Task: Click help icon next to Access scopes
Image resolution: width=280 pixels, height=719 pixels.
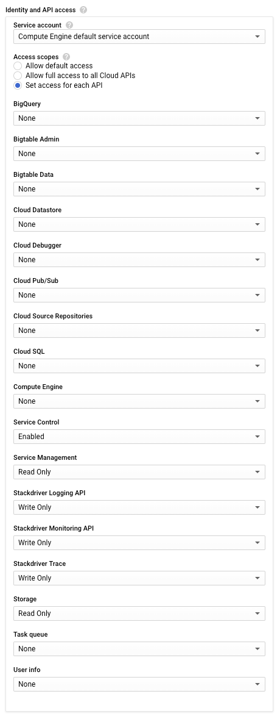Action: pyautogui.click(x=66, y=57)
